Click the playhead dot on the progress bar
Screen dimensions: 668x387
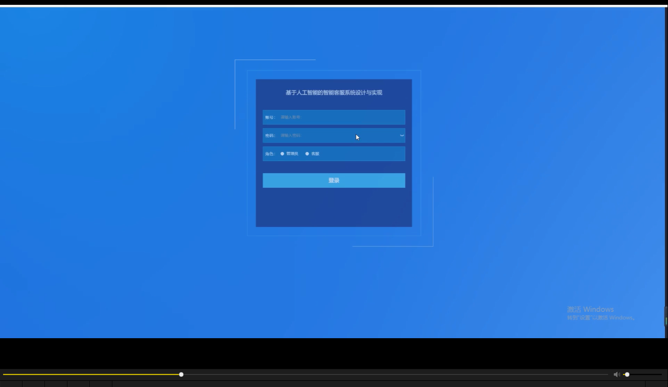tap(181, 374)
